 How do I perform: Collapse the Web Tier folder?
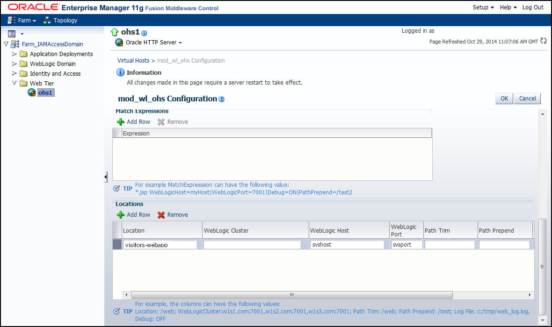pos(15,83)
